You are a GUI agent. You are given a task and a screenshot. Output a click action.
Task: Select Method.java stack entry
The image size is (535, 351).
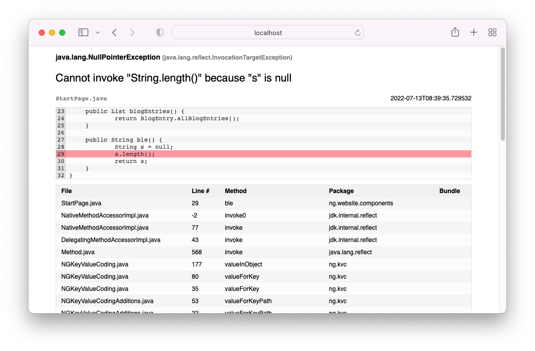click(78, 252)
